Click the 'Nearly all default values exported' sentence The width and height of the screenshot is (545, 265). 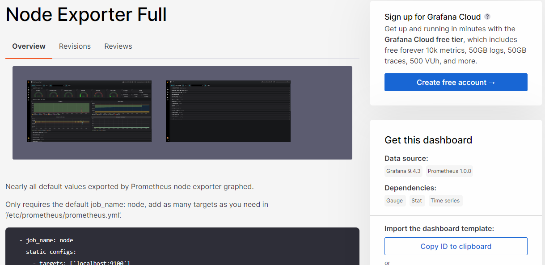tap(130, 186)
